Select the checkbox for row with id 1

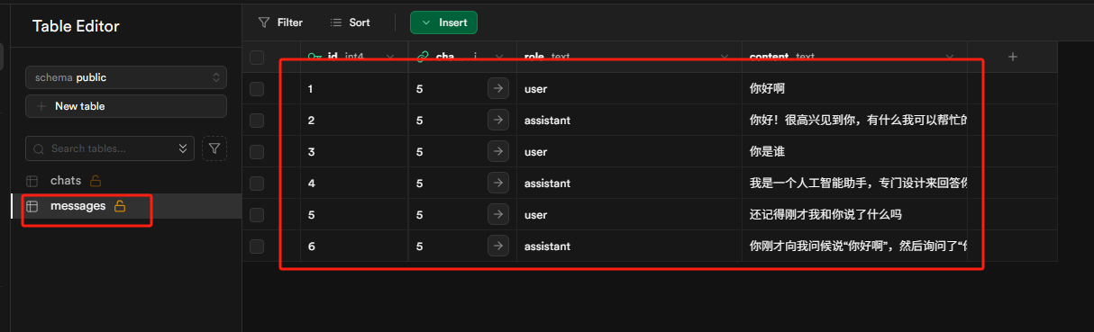coord(257,89)
